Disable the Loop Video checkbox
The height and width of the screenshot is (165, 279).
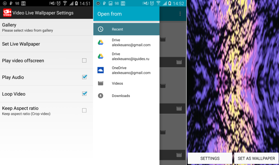coord(84,94)
